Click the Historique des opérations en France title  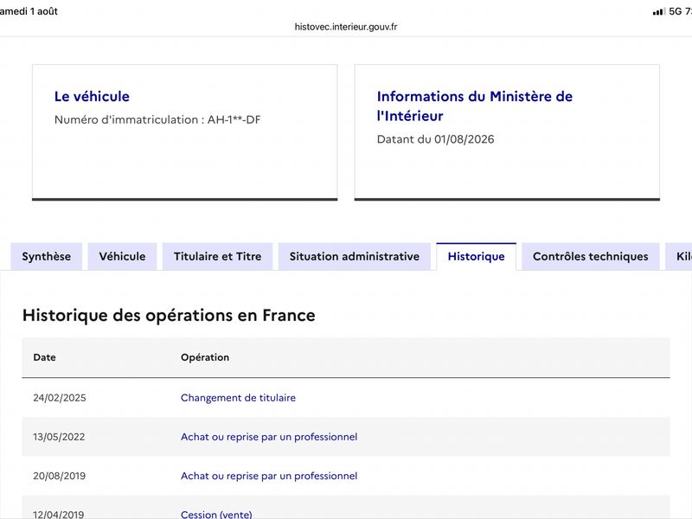pos(169,315)
